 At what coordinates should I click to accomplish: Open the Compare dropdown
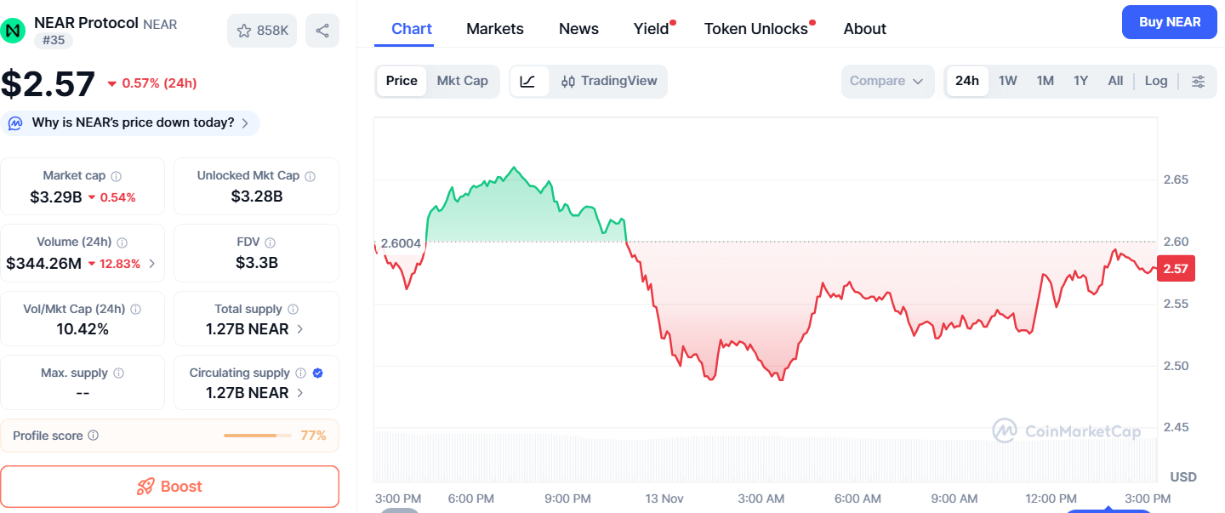pyautogui.click(x=886, y=81)
